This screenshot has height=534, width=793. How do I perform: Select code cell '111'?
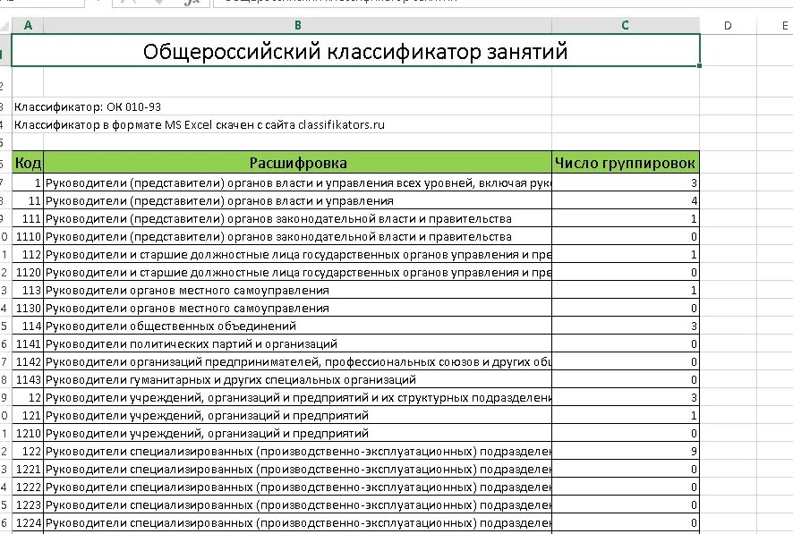28,218
